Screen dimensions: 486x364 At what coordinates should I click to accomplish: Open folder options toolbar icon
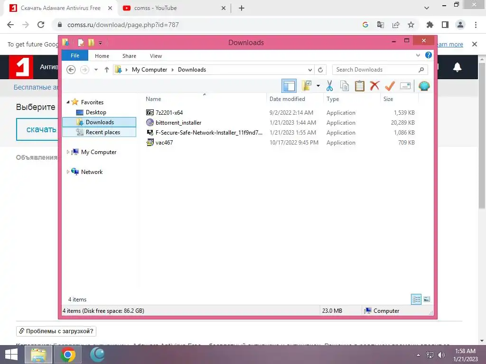point(307,86)
